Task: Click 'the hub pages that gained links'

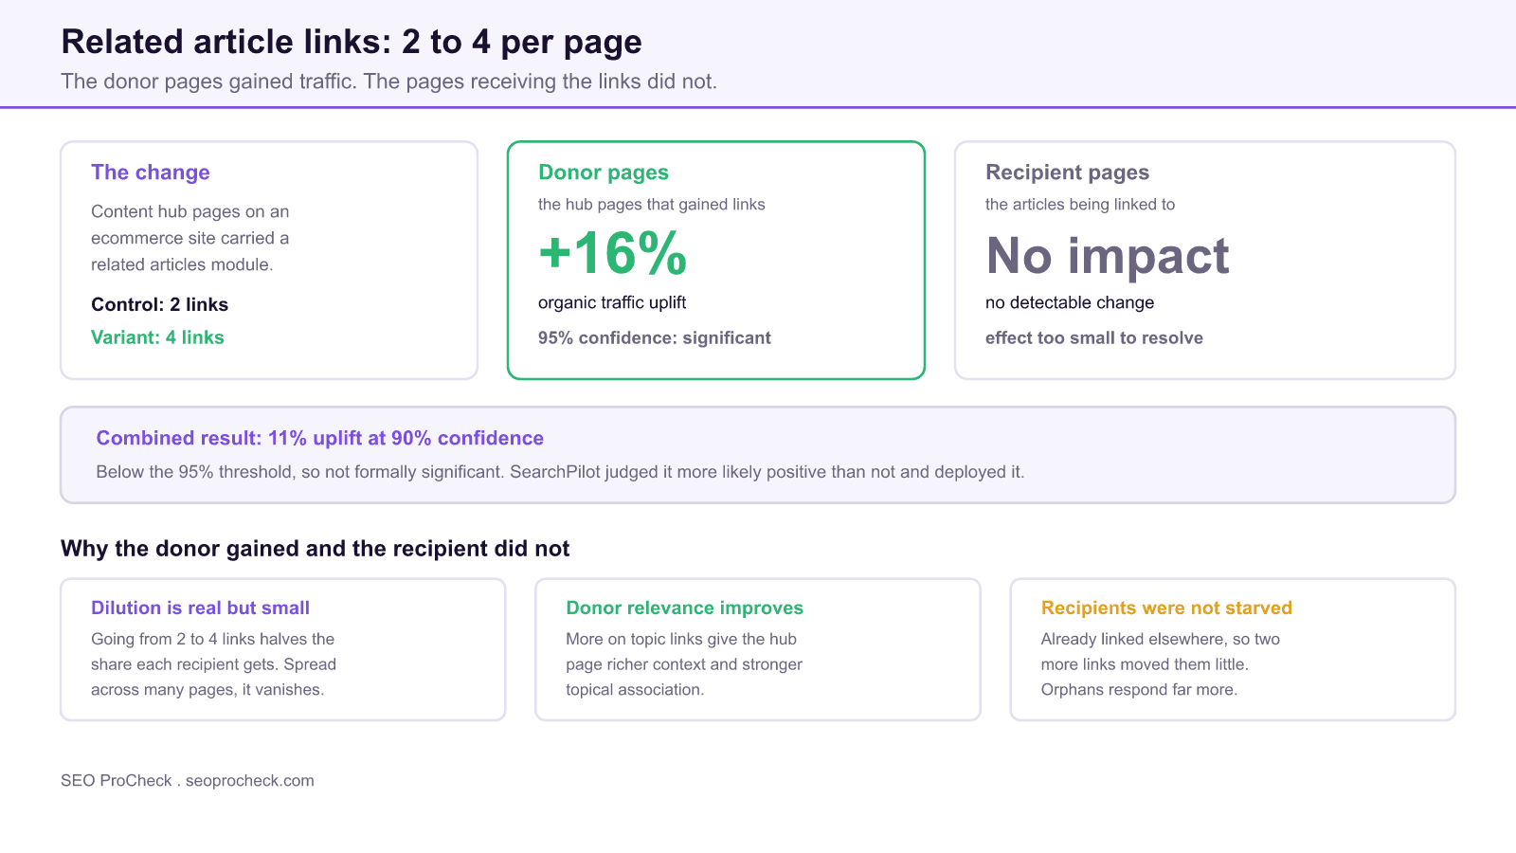Action: click(652, 205)
